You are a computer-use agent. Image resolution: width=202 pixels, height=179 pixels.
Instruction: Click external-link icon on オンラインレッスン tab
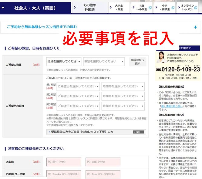196,8
